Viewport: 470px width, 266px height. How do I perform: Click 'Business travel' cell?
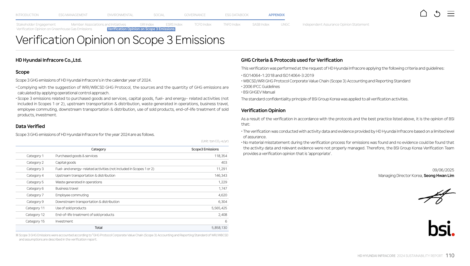point(67,188)
